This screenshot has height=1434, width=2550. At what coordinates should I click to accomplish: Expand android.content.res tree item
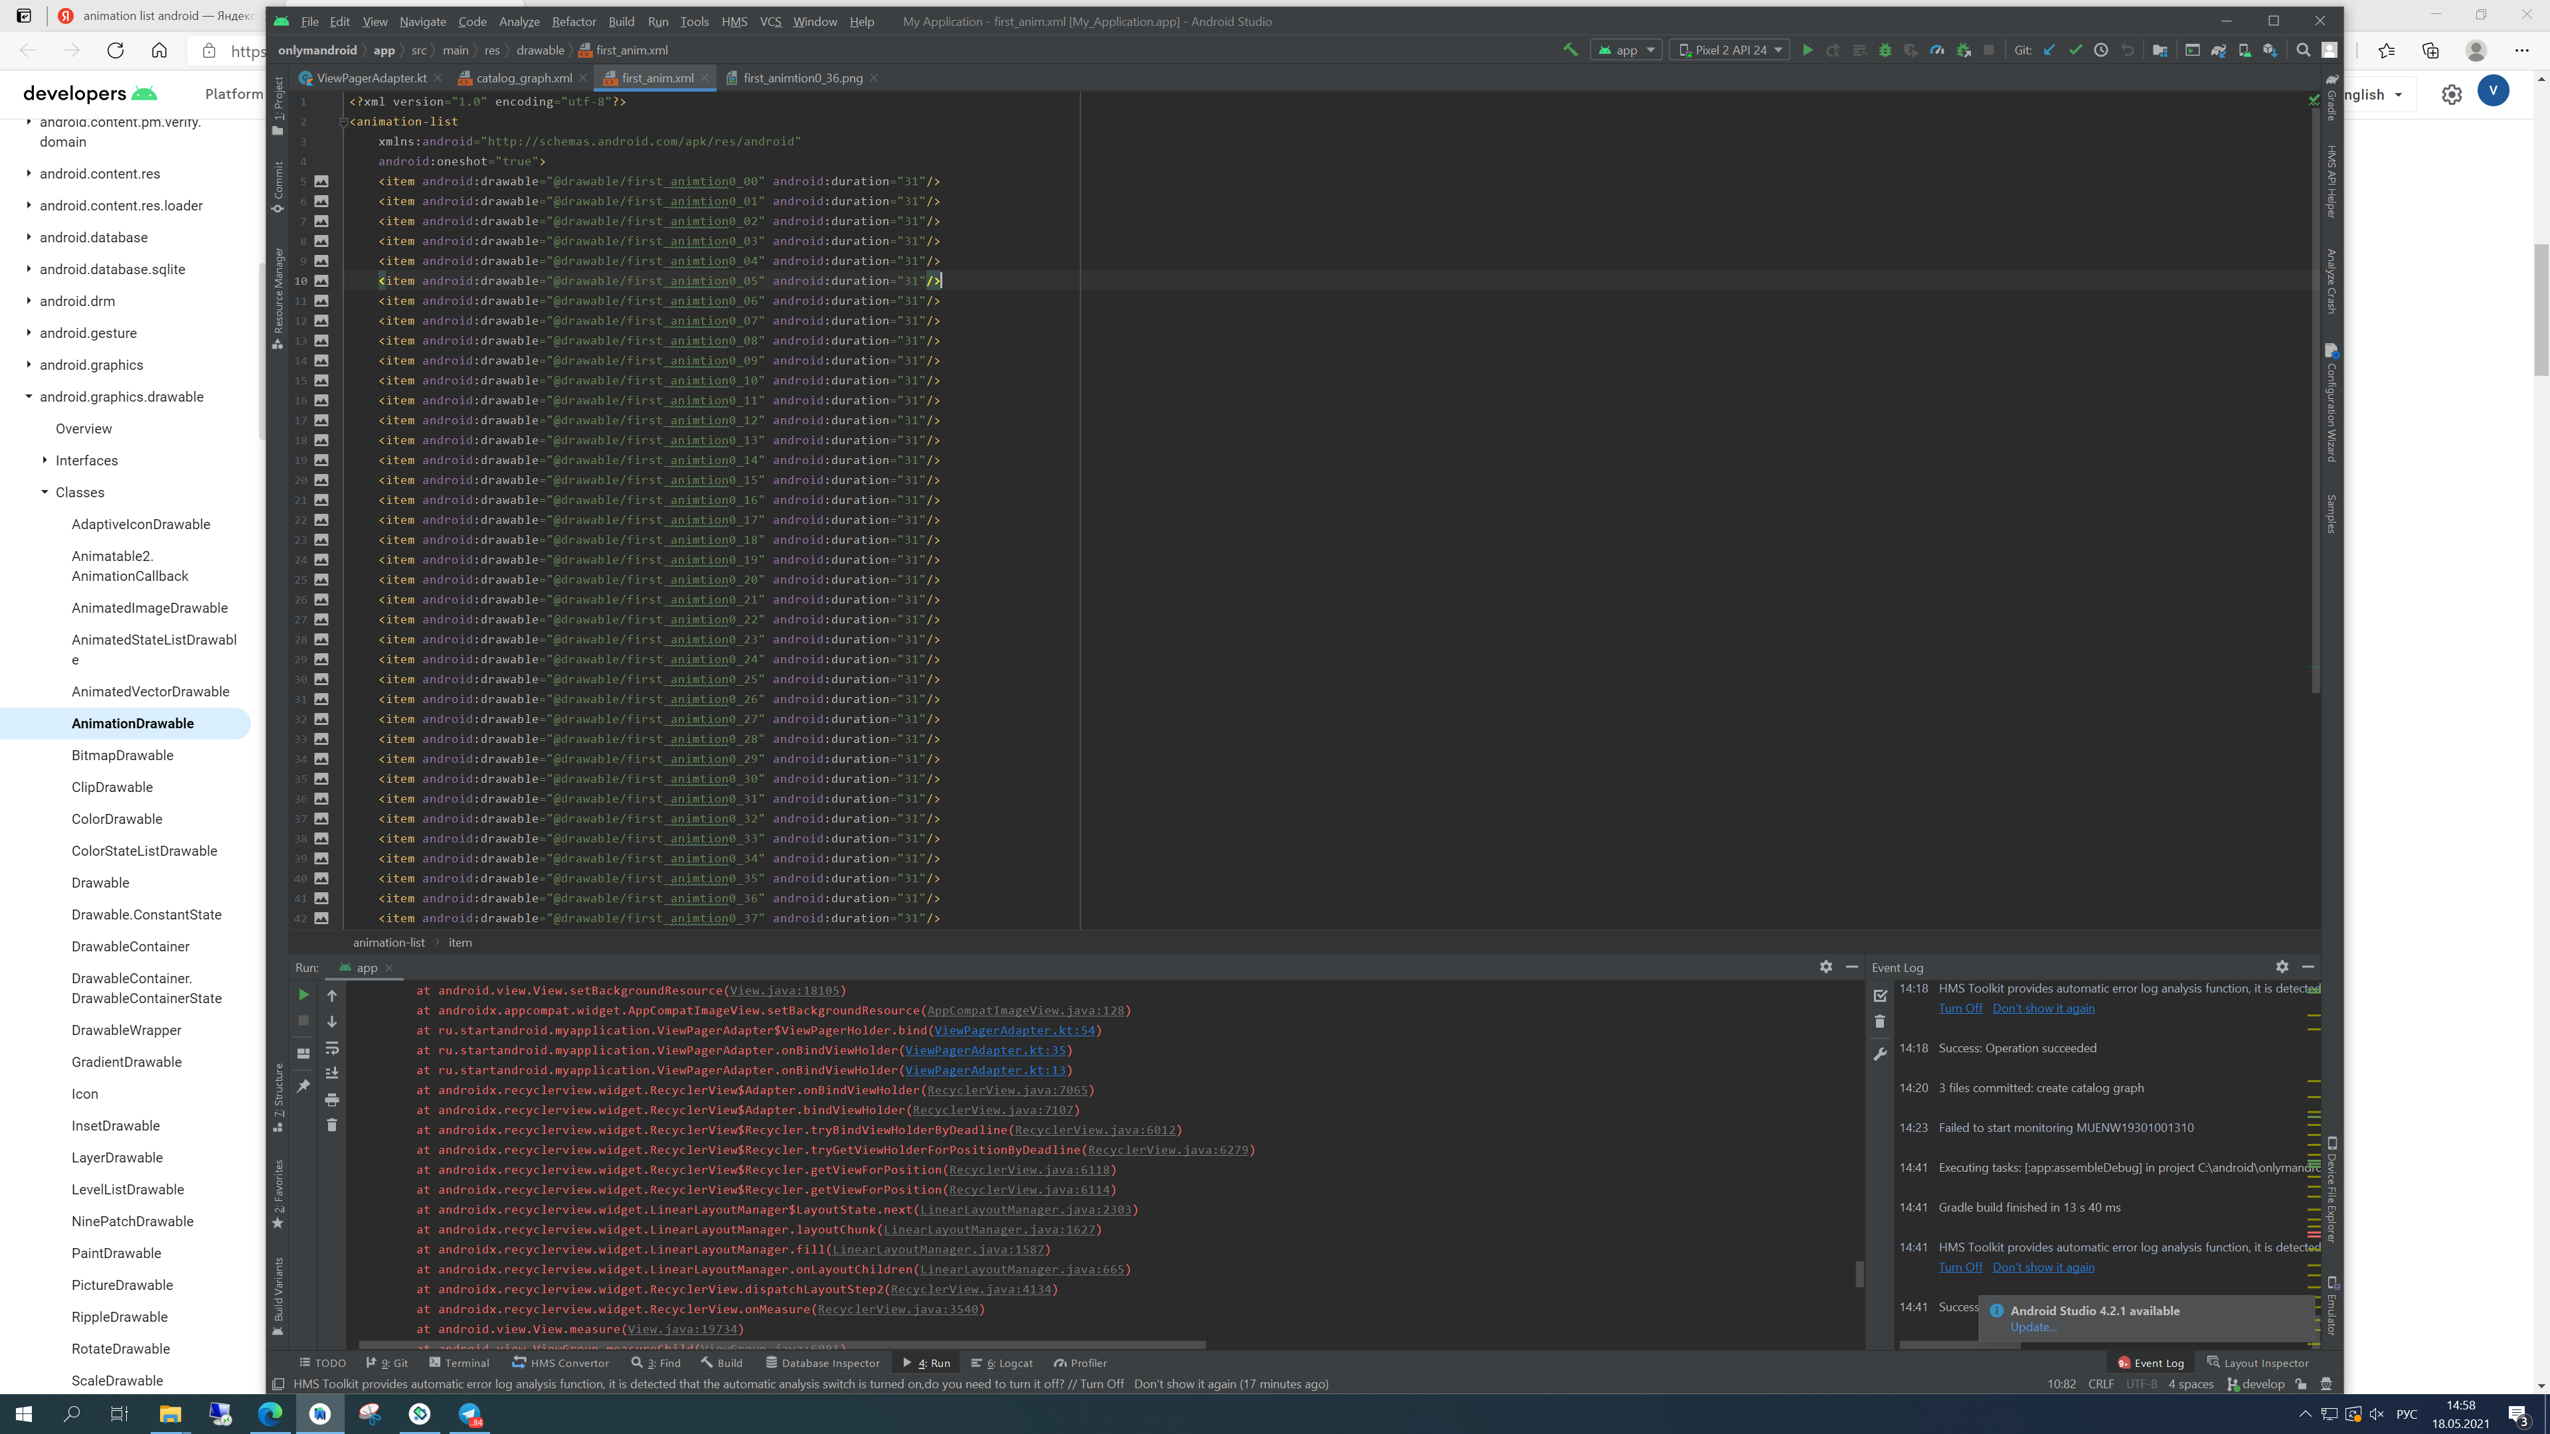(28, 173)
